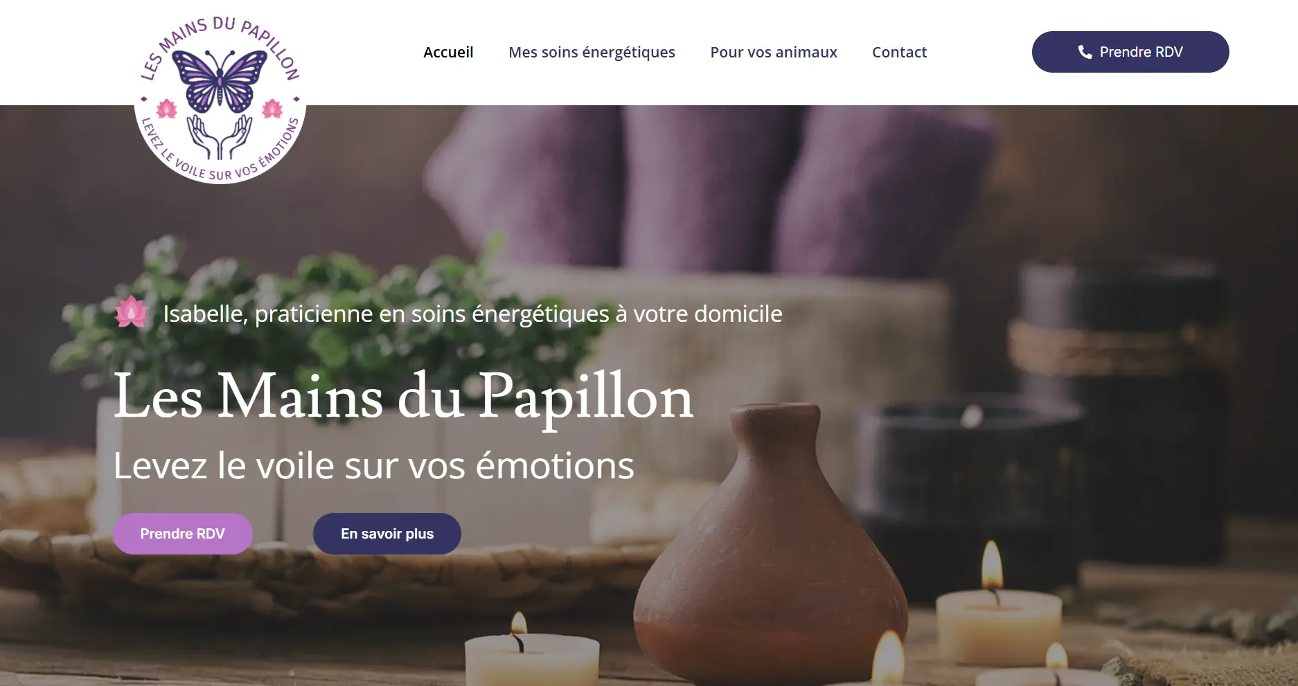
Task: Click the pink lotus beside Isabelle's tagline
Action: click(x=131, y=312)
